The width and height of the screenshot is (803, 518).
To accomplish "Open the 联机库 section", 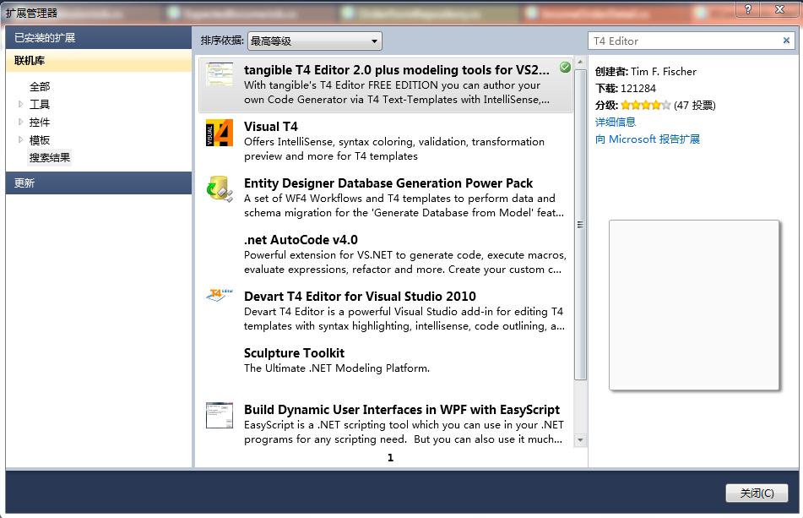I will point(98,61).
